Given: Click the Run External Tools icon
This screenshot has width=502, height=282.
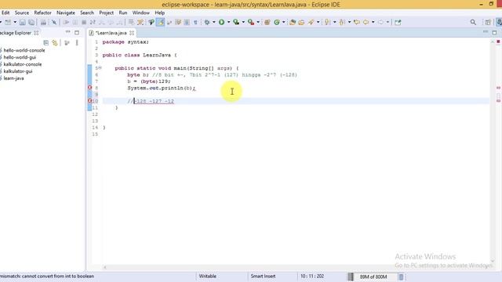Looking at the screenshot, I should [x=251, y=22].
